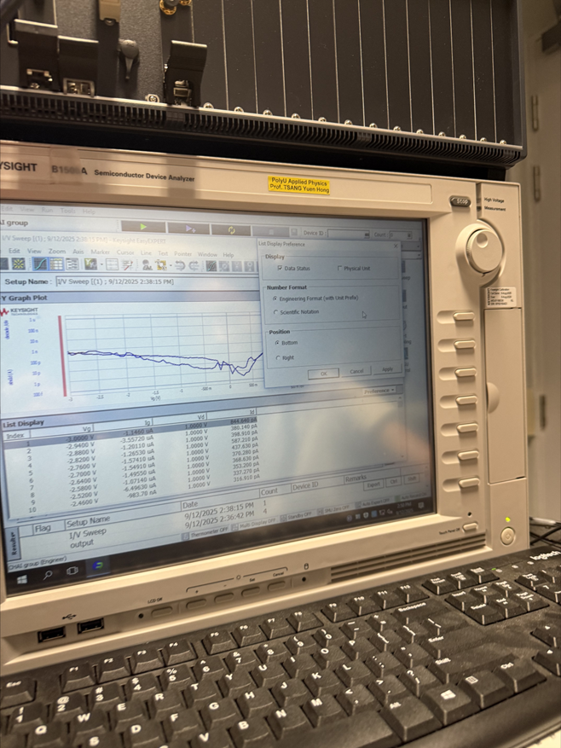
Task: Close the List Display Preference dialog
Action: (x=396, y=243)
